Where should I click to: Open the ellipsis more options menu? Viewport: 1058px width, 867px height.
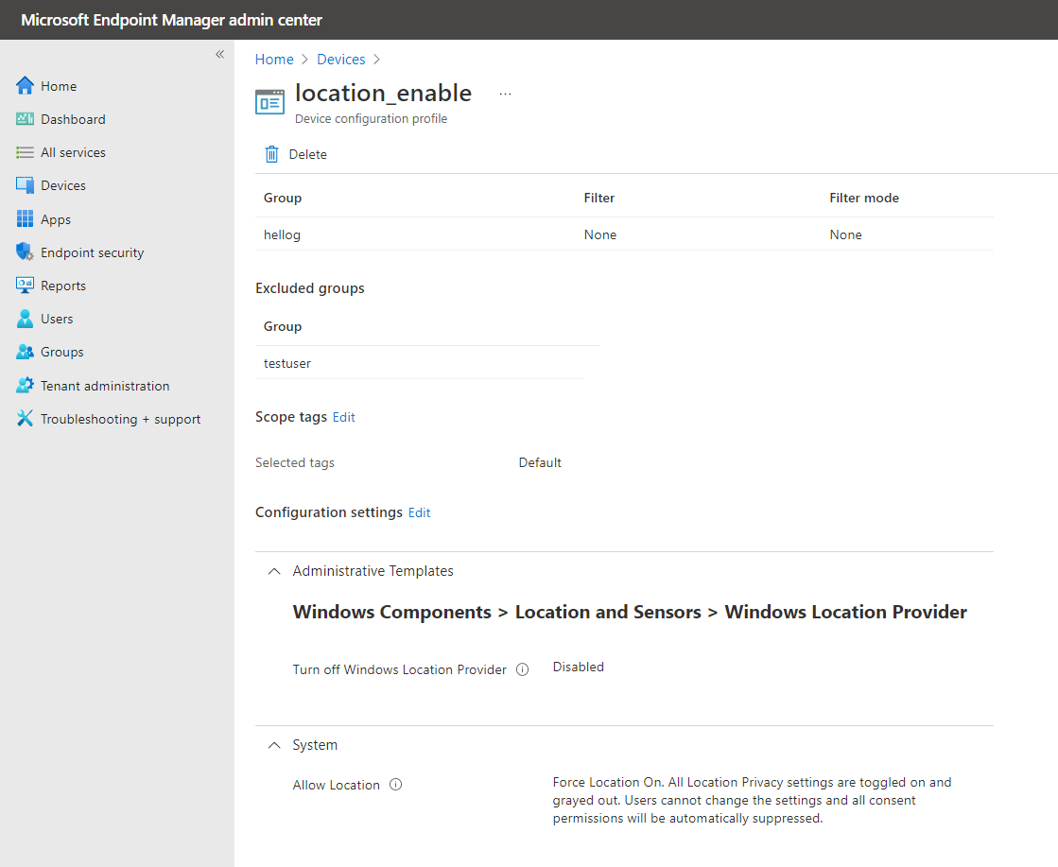[x=506, y=95]
